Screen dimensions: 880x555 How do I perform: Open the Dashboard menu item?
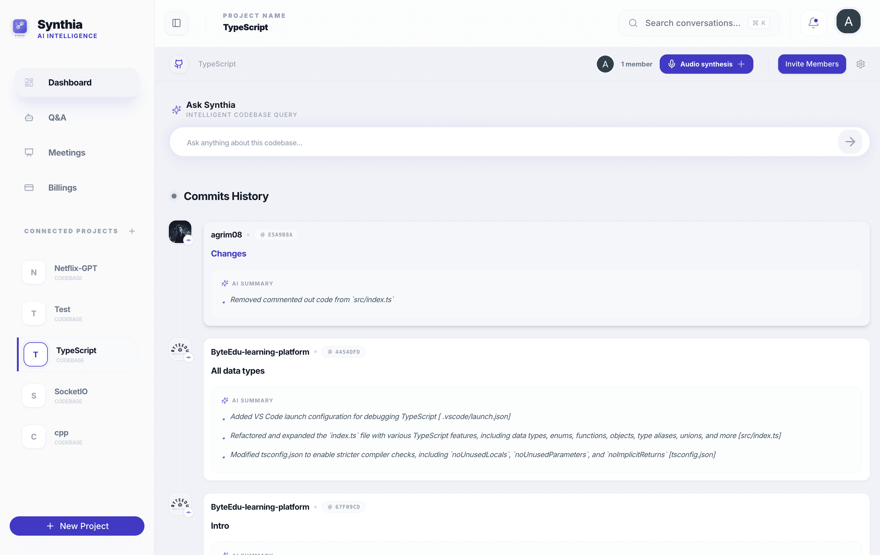pos(70,82)
